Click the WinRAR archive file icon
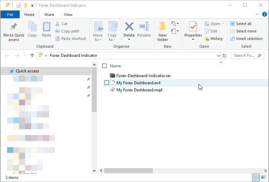The height and width of the screenshot is (182, 269). point(112,75)
